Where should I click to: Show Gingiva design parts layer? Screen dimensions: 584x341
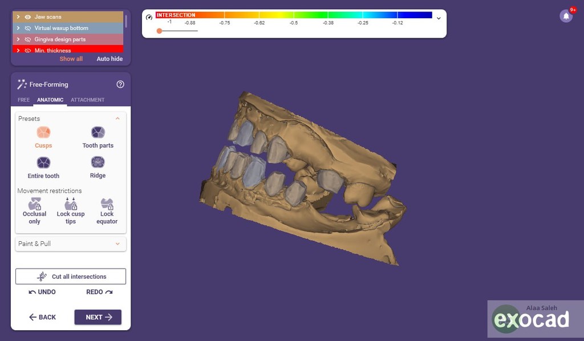click(27, 39)
